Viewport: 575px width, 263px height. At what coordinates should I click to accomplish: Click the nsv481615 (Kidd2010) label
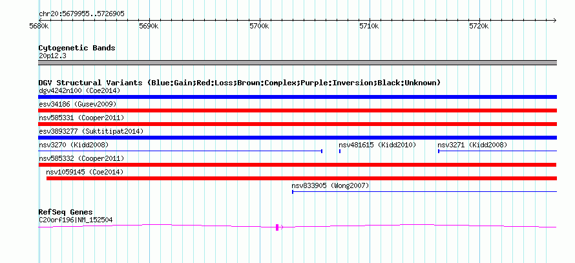(377, 145)
